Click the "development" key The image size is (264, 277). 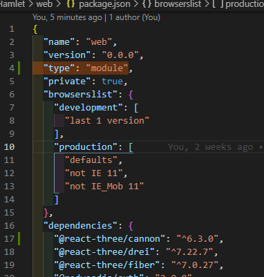click(x=88, y=108)
